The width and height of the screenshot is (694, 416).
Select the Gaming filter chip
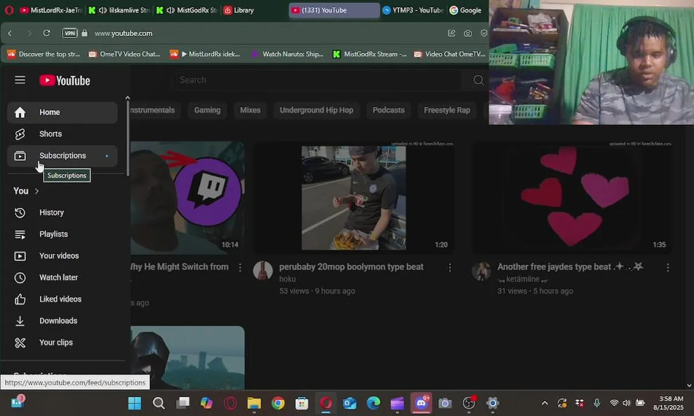(207, 110)
